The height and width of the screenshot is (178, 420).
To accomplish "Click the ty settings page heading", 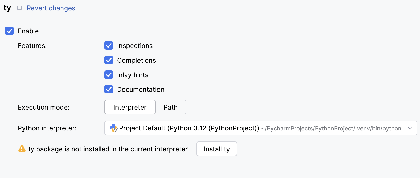I will coord(7,8).
